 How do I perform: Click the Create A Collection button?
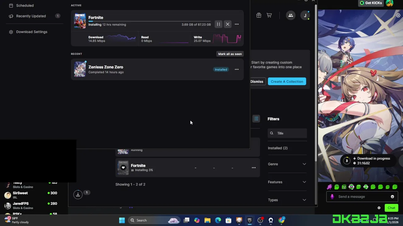[287, 81]
